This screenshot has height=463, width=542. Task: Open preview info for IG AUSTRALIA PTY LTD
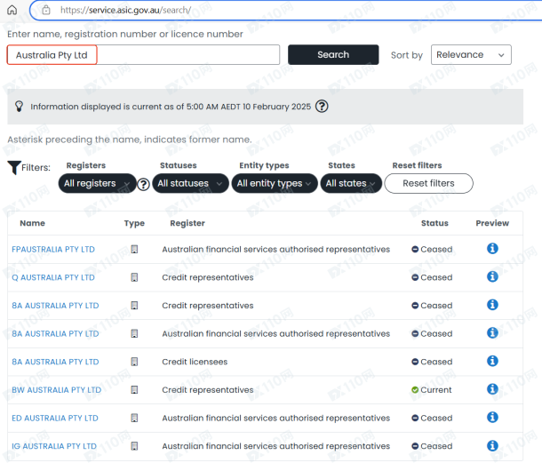coord(492,445)
